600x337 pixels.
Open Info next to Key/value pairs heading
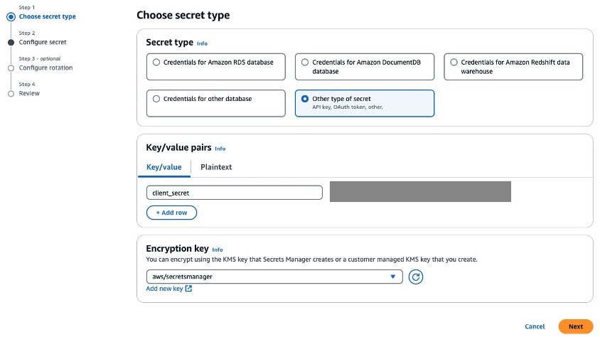click(220, 149)
